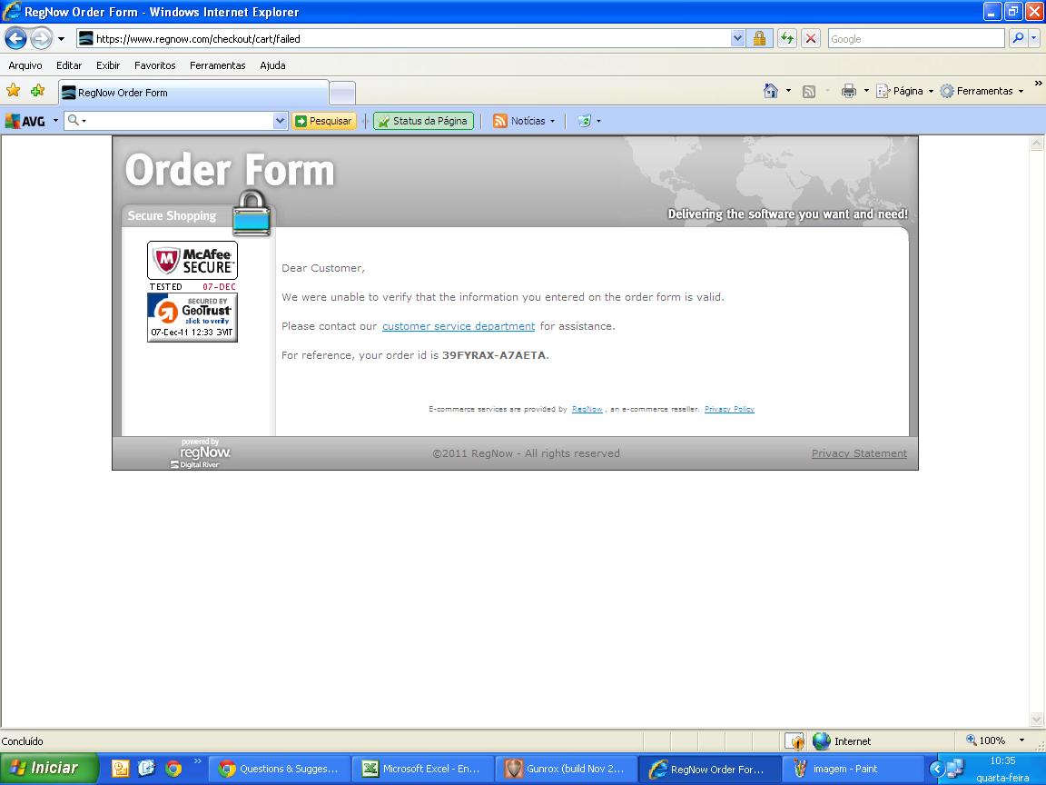This screenshot has height=785, width=1046.
Task: Open the Ferramentas menu in menu bar
Action: click(x=217, y=65)
